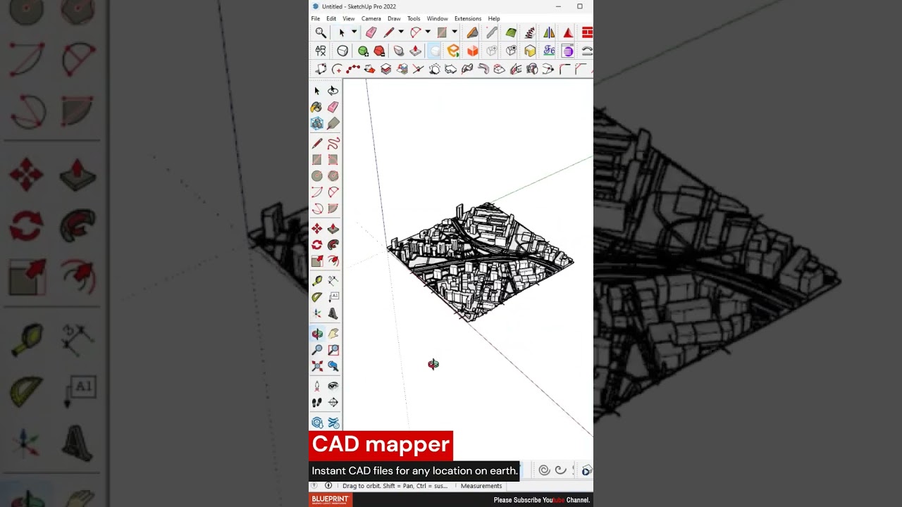
Task: Click the 3D city map model in viewport
Action: pyautogui.click(x=481, y=262)
